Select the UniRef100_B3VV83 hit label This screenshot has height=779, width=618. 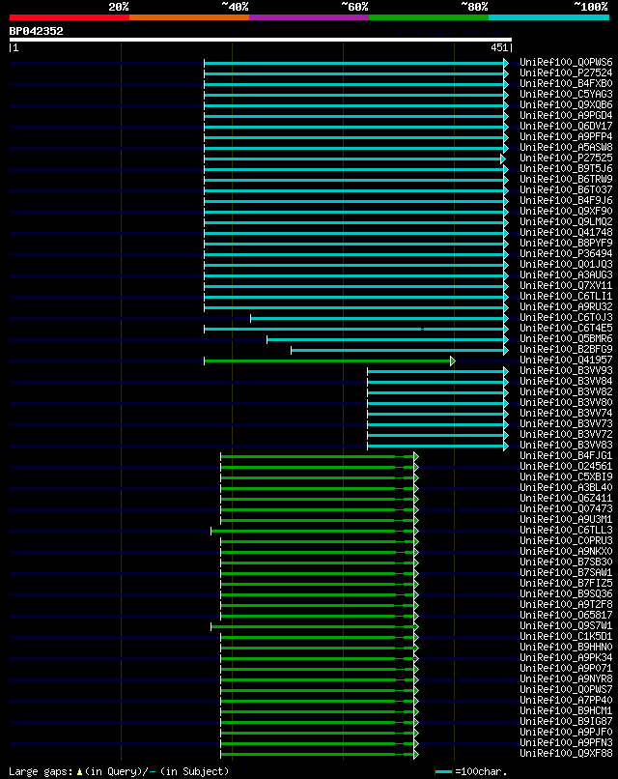click(x=566, y=446)
